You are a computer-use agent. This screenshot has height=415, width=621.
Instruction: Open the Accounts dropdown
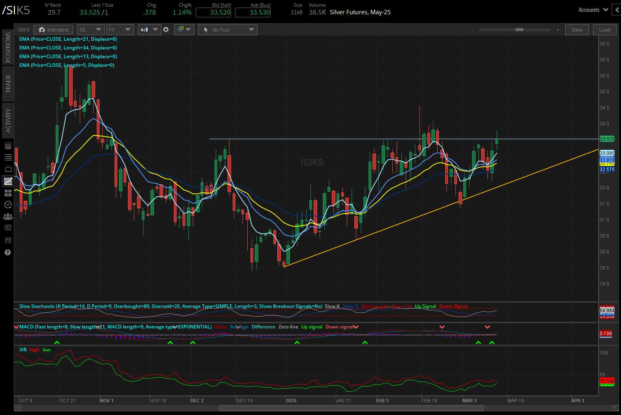pos(593,10)
